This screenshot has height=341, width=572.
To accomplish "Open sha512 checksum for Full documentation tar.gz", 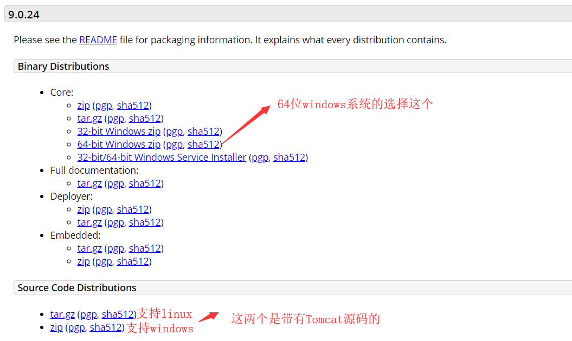I will pos(145,183).
